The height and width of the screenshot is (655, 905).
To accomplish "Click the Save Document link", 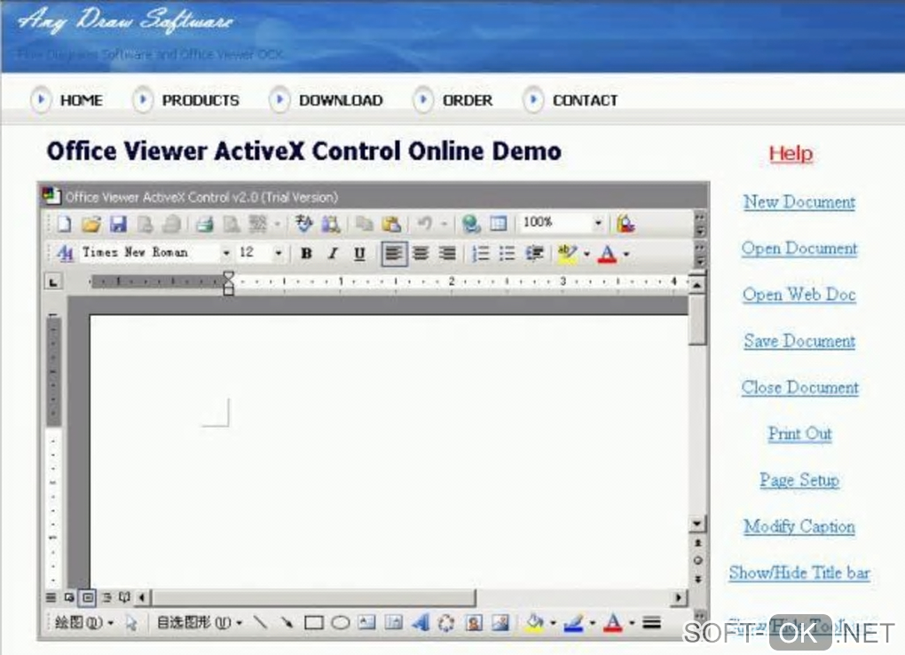I will 799,342.
